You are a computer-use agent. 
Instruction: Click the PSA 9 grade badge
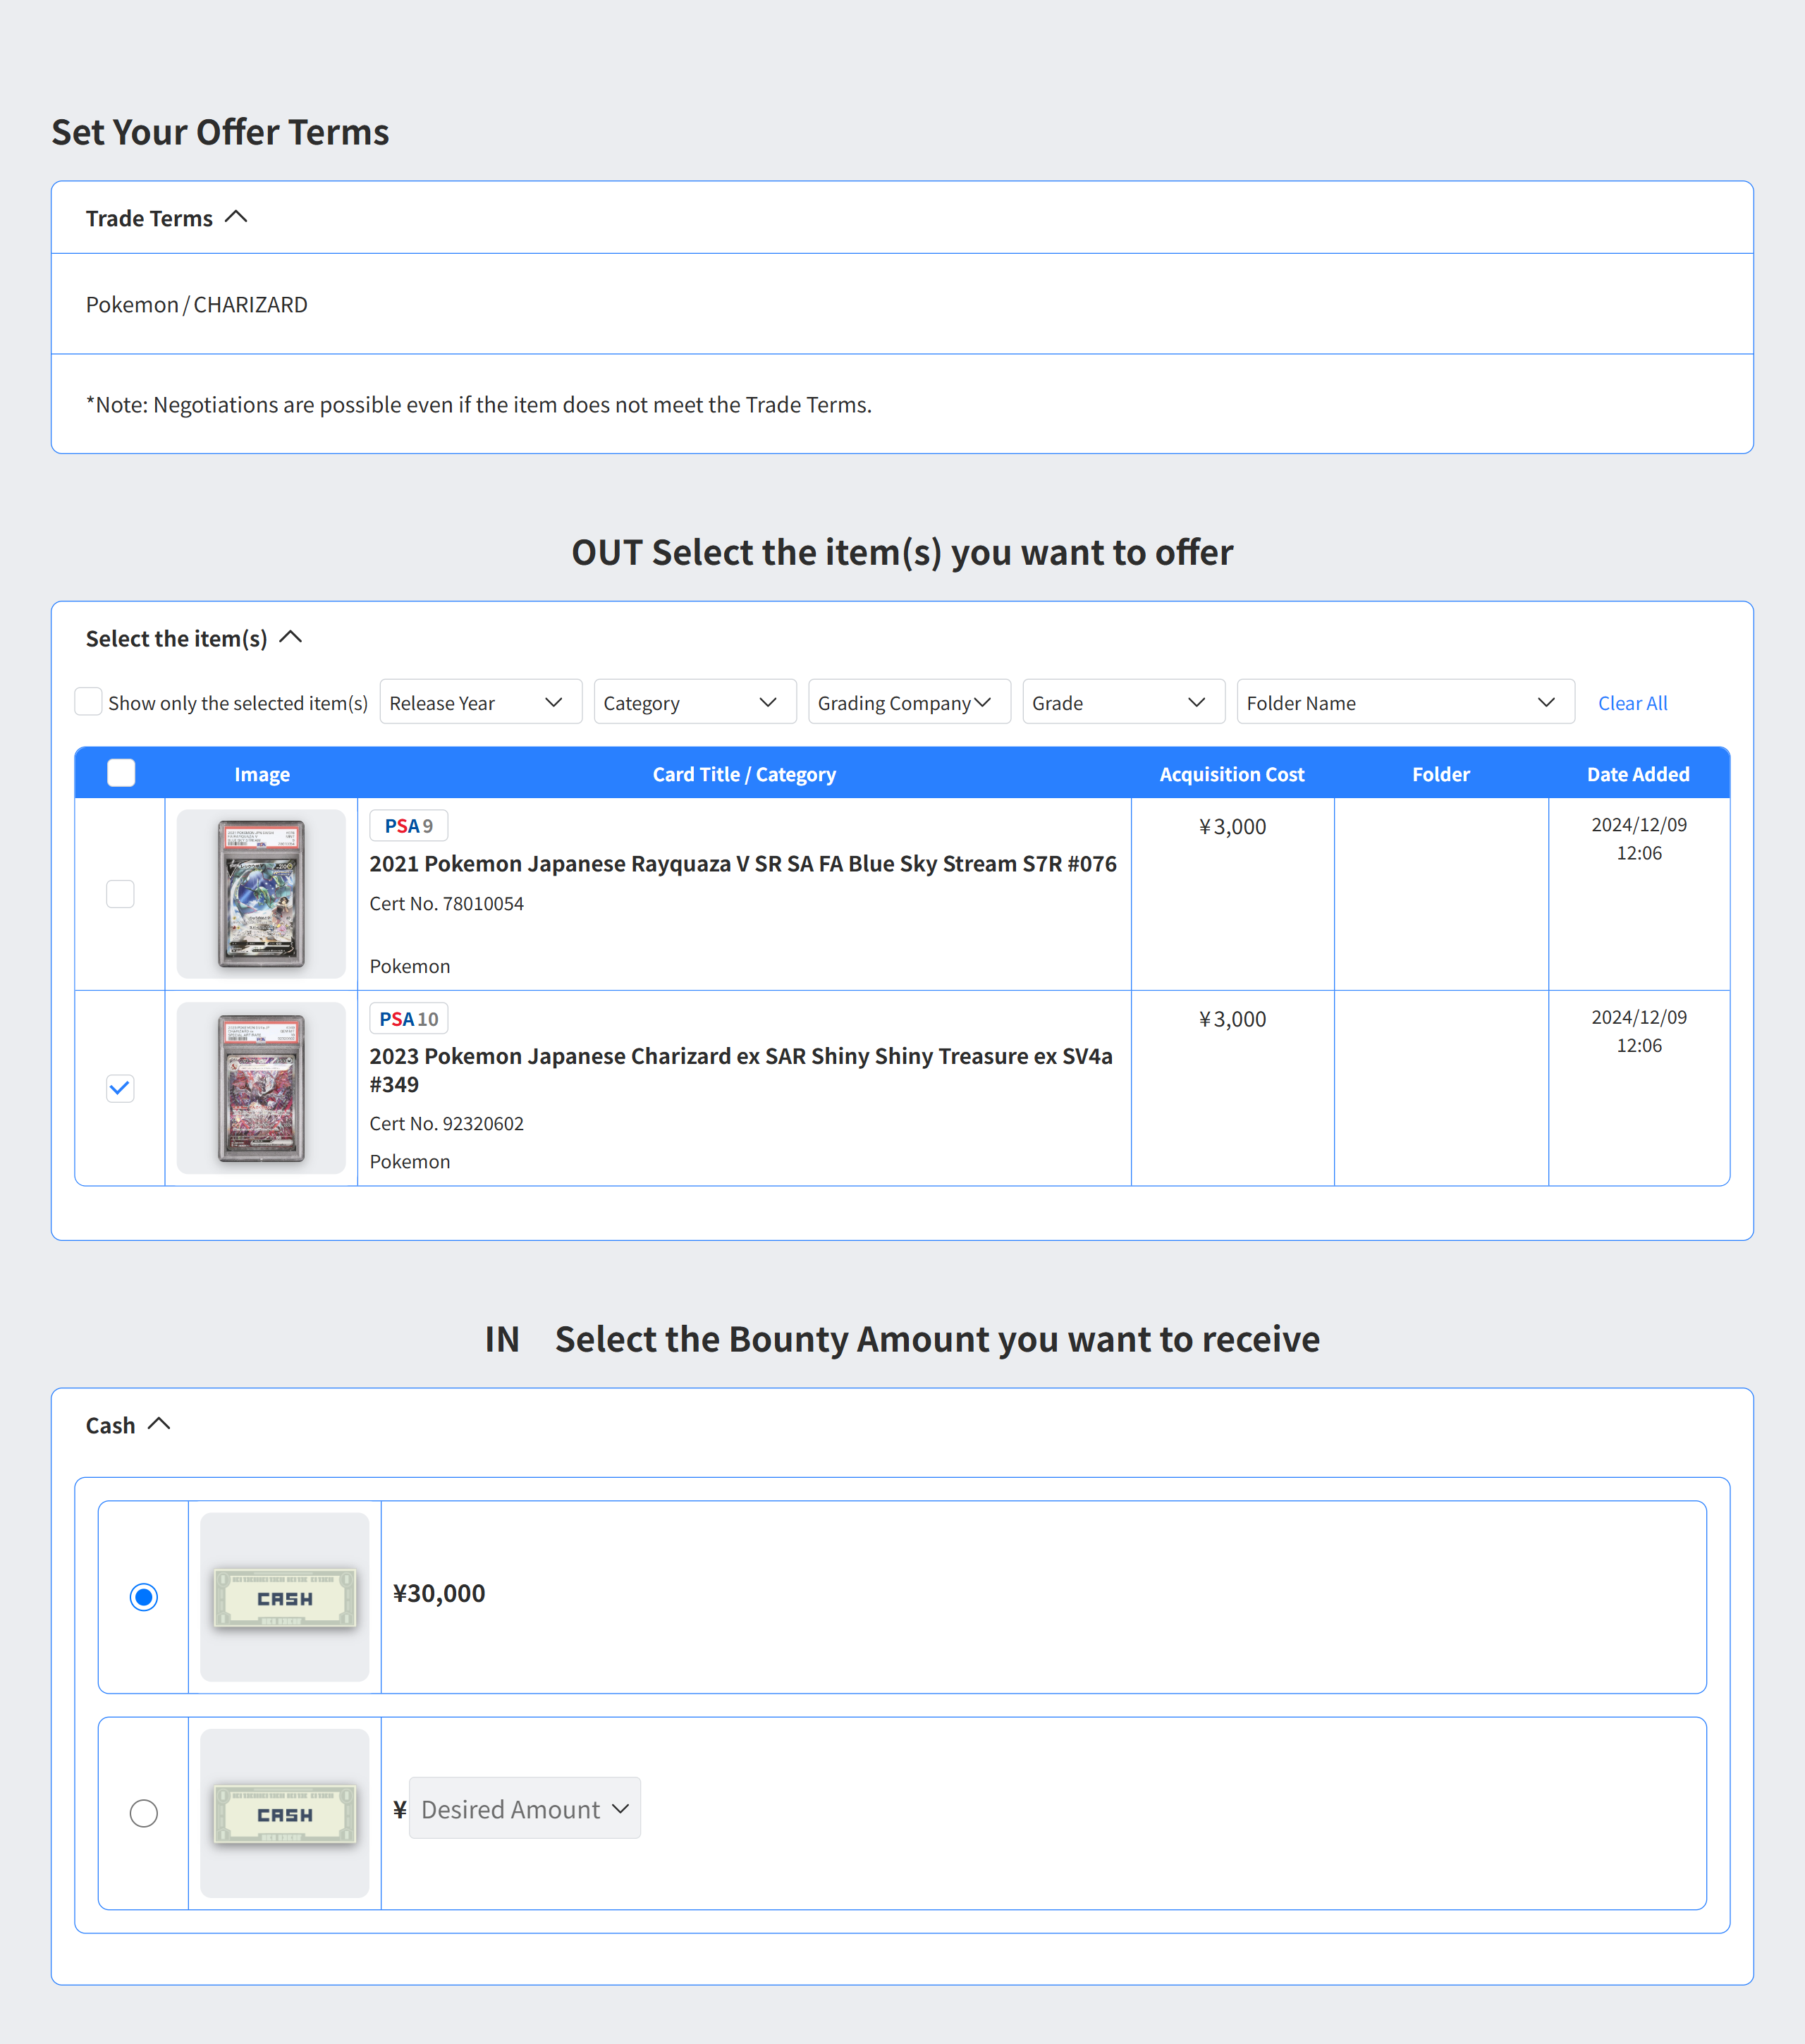pyautogui.click(x=408, y=826)
